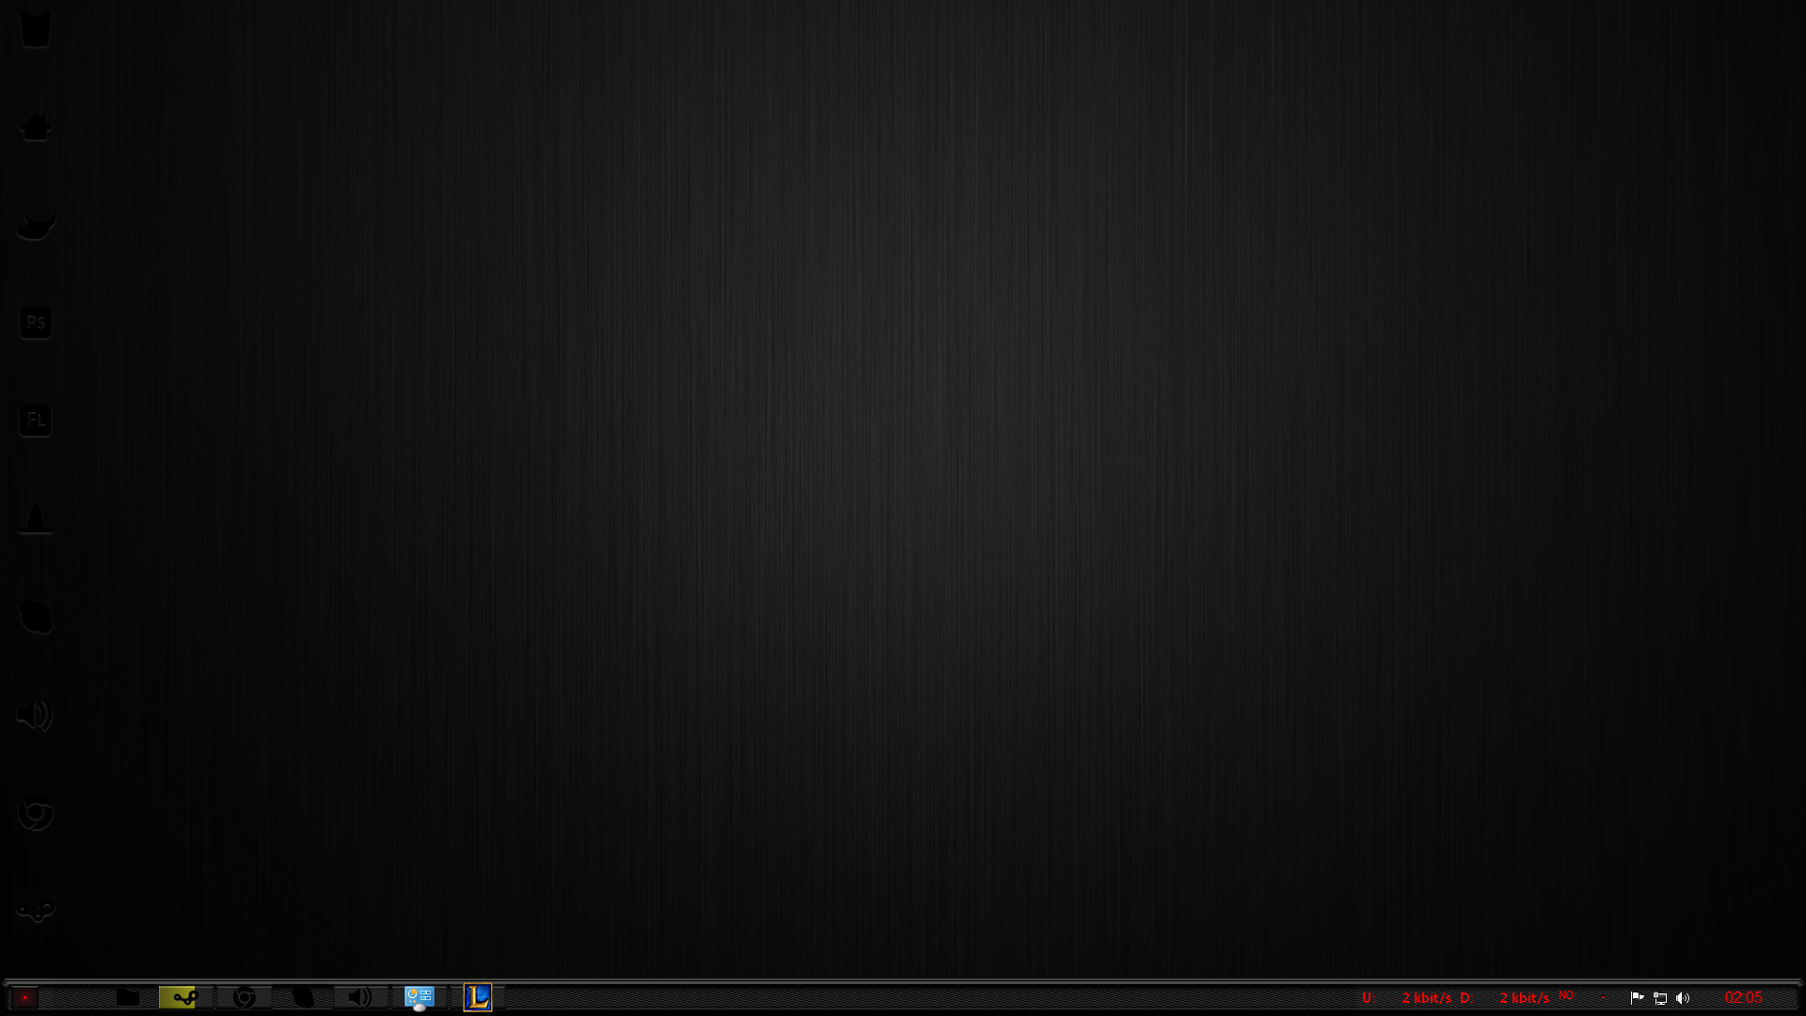Open the VLC cone desktop icon
Image resolution: width=1806 pixels, height=1016 pixels.
click(x=36, y=517)
